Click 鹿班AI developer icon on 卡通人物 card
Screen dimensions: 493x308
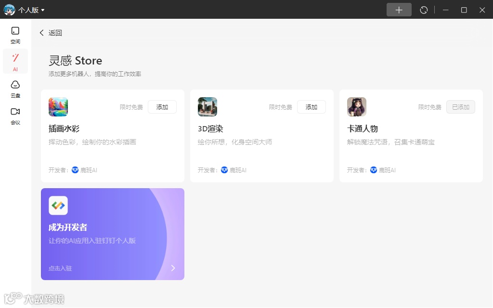[x=374, y=170]
